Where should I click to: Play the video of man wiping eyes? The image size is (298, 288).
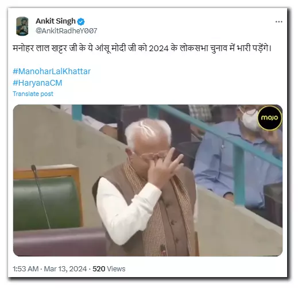tap(148, 181)
